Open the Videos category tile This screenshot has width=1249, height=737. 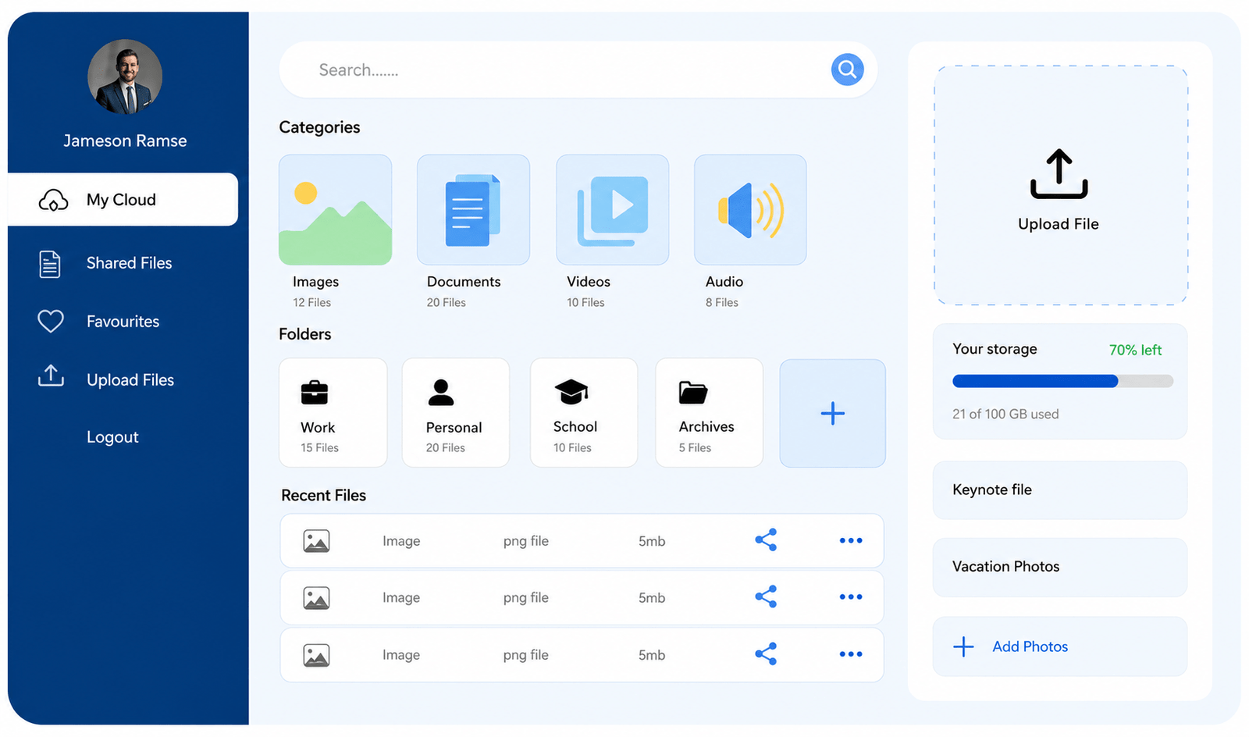[x=612, y=210]
